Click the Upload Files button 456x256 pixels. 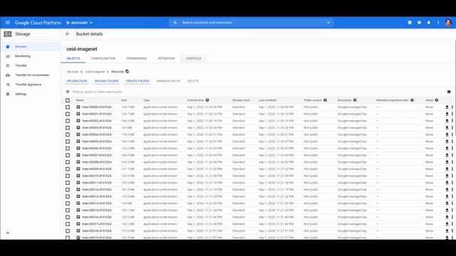click(x=77, y=81)
